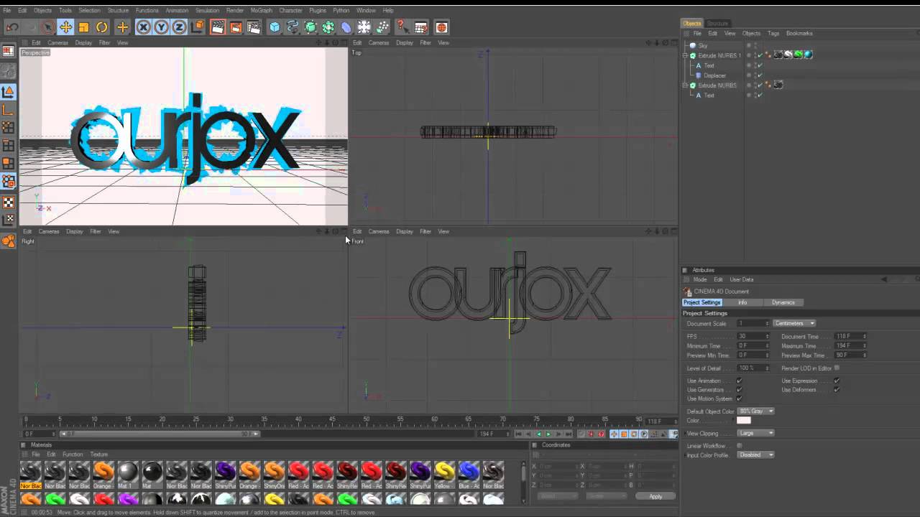Toggle the Use Animation checkbox

point(739,381)
